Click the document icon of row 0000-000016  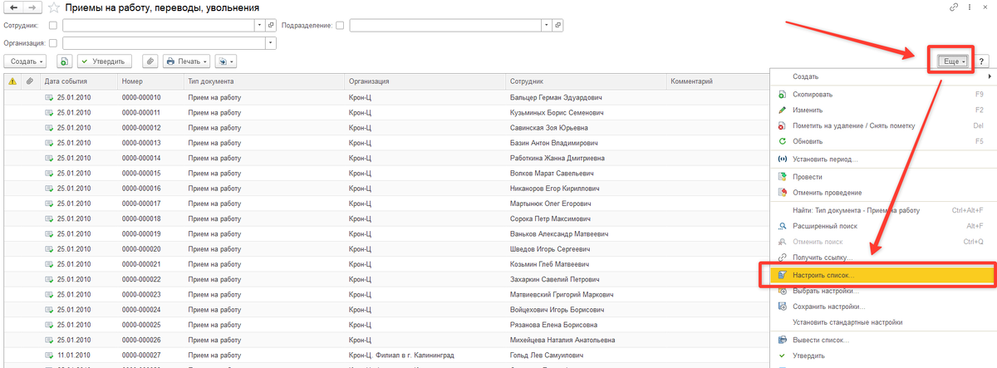tap(48, 188)
